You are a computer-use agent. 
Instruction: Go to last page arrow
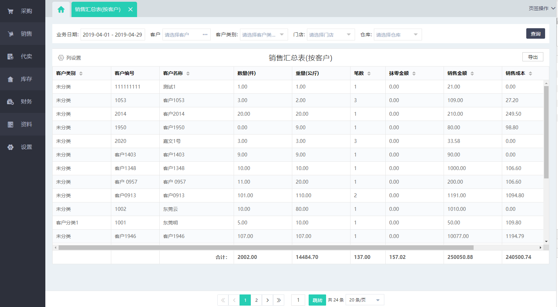tap(279, 300)
